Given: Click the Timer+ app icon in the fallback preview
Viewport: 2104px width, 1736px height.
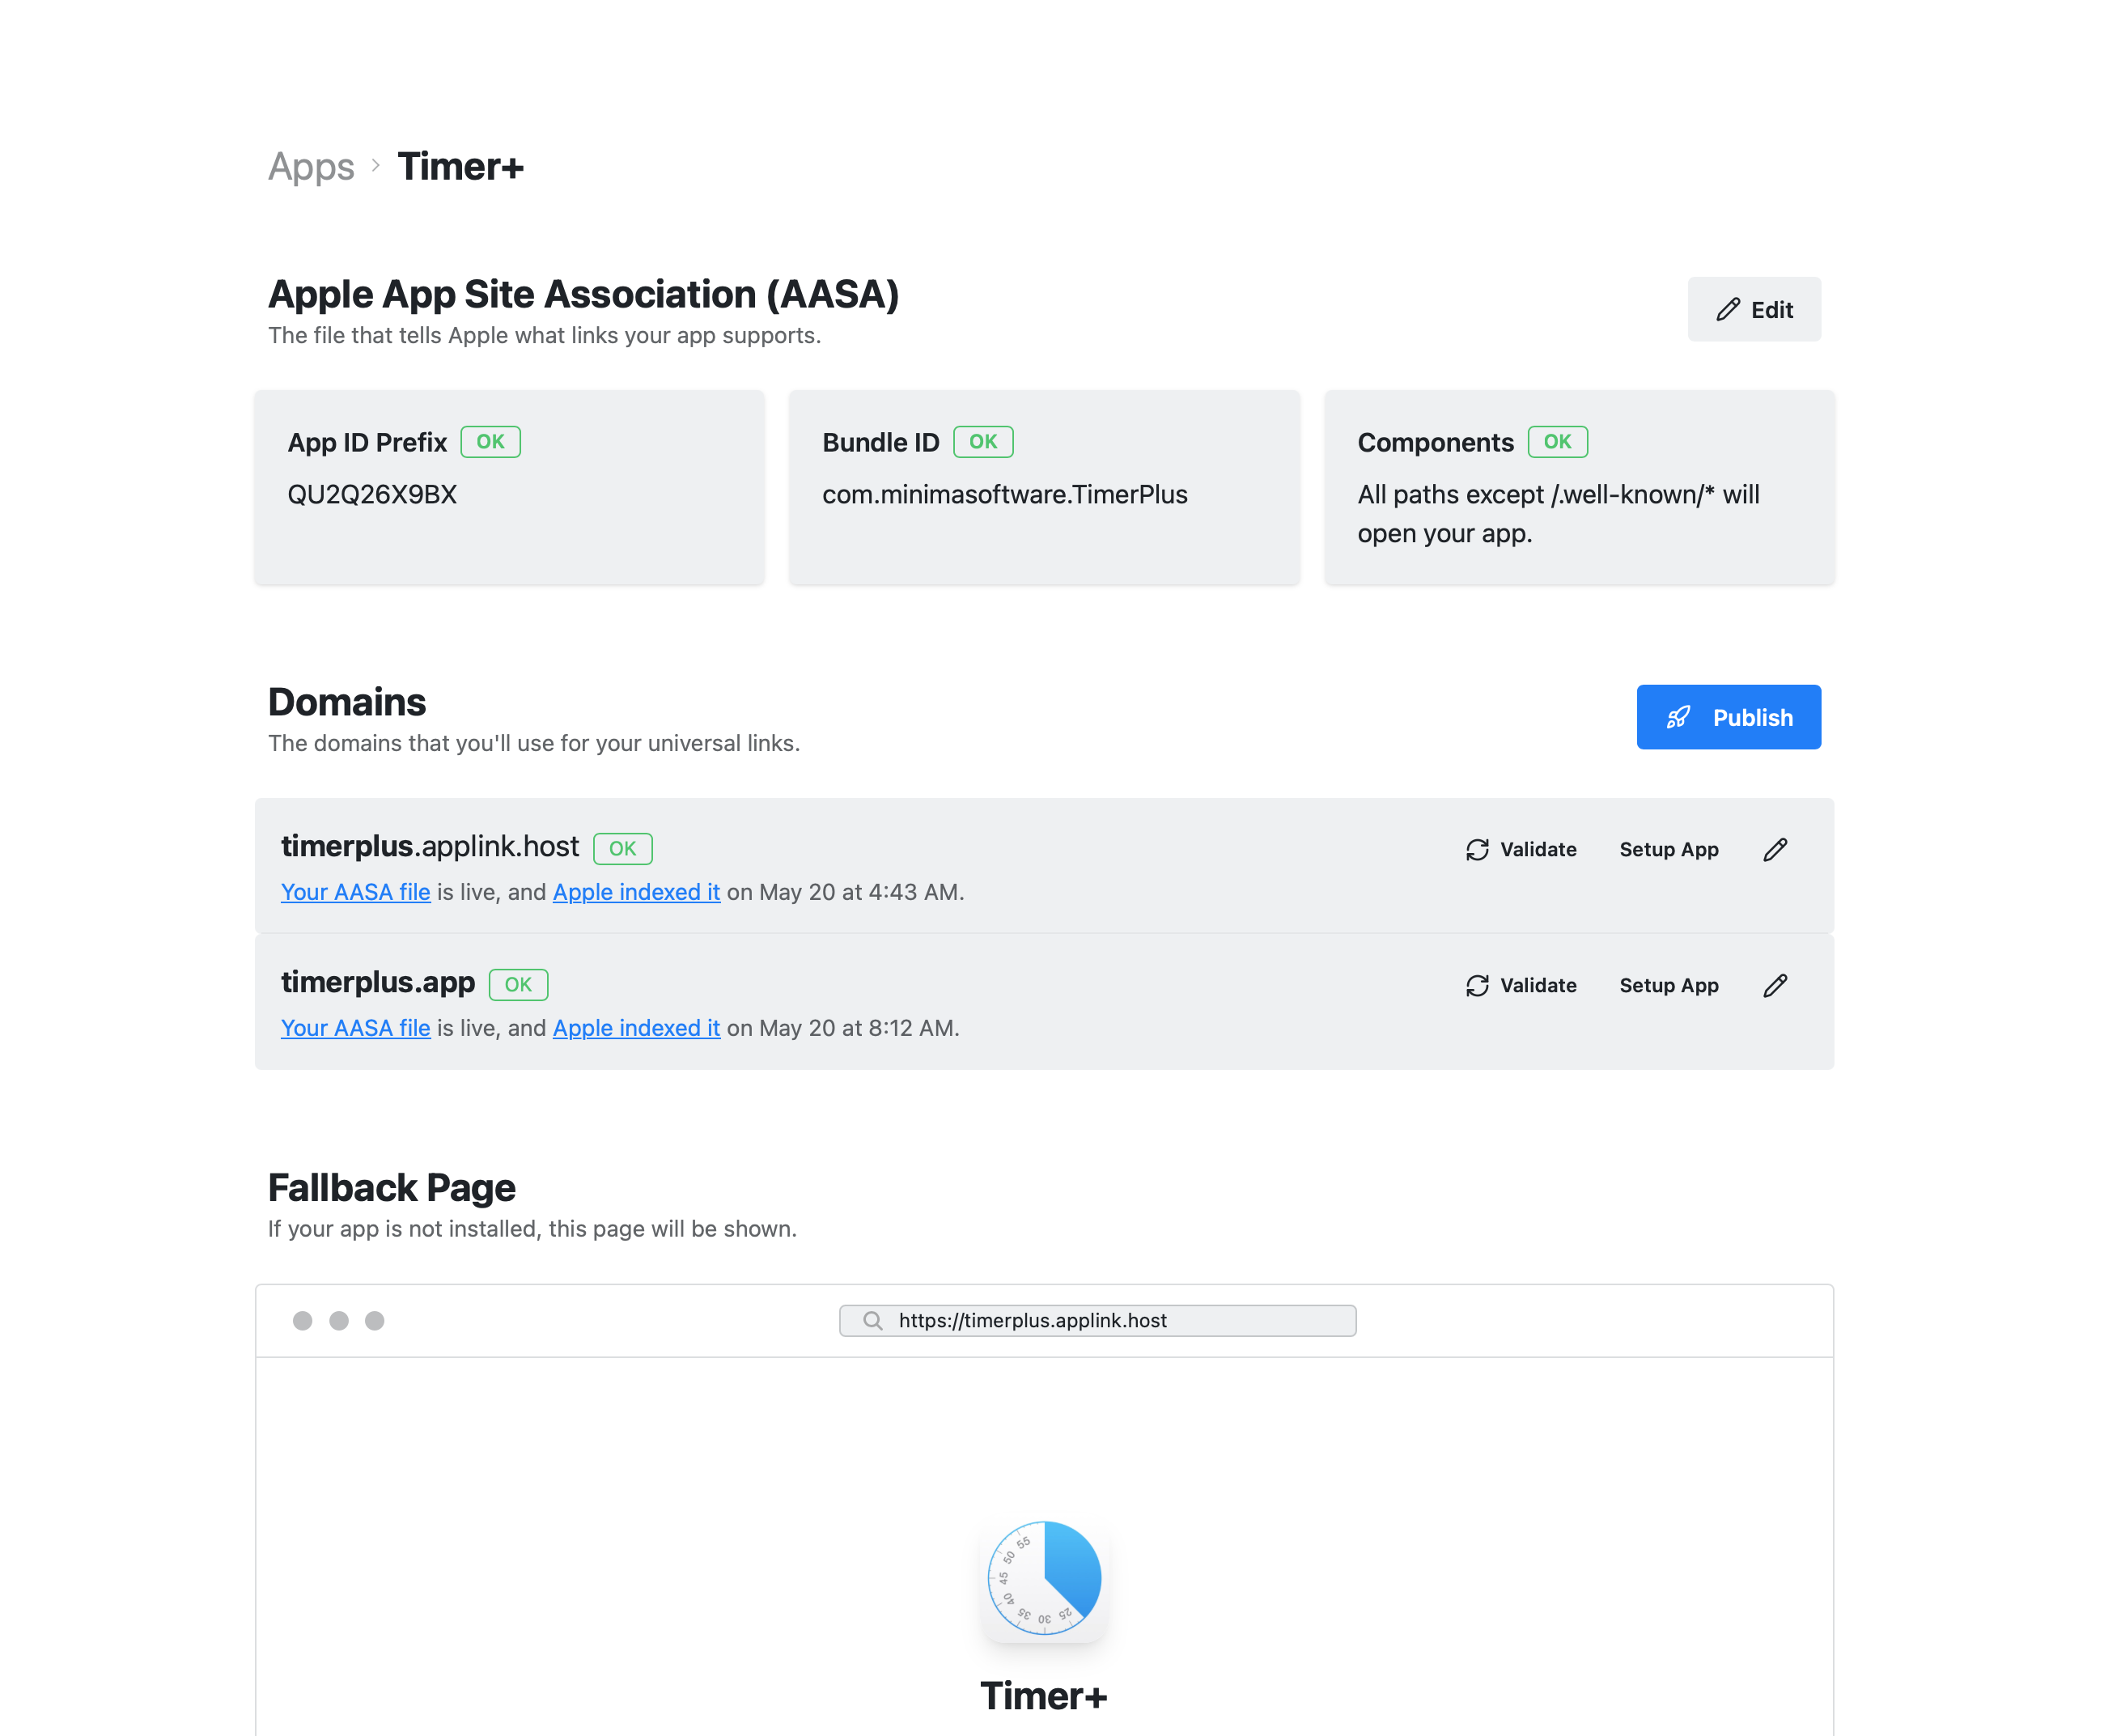Looking at the screenshot, I should tap(1044, 1580).
